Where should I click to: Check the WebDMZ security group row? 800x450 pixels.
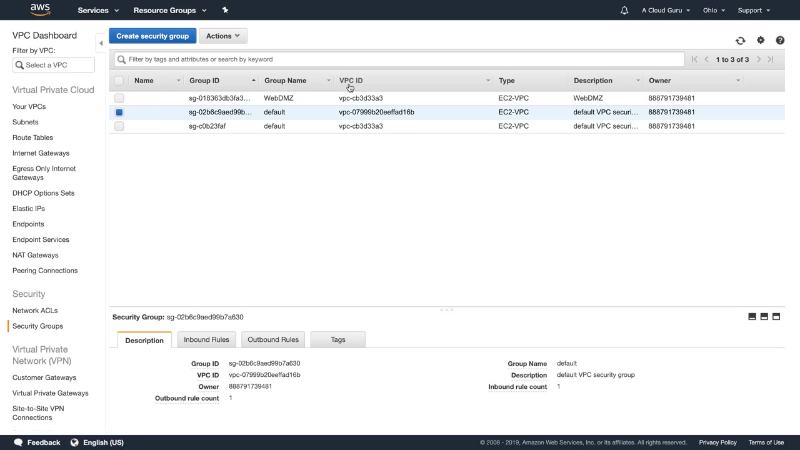(x=119, y=98)
